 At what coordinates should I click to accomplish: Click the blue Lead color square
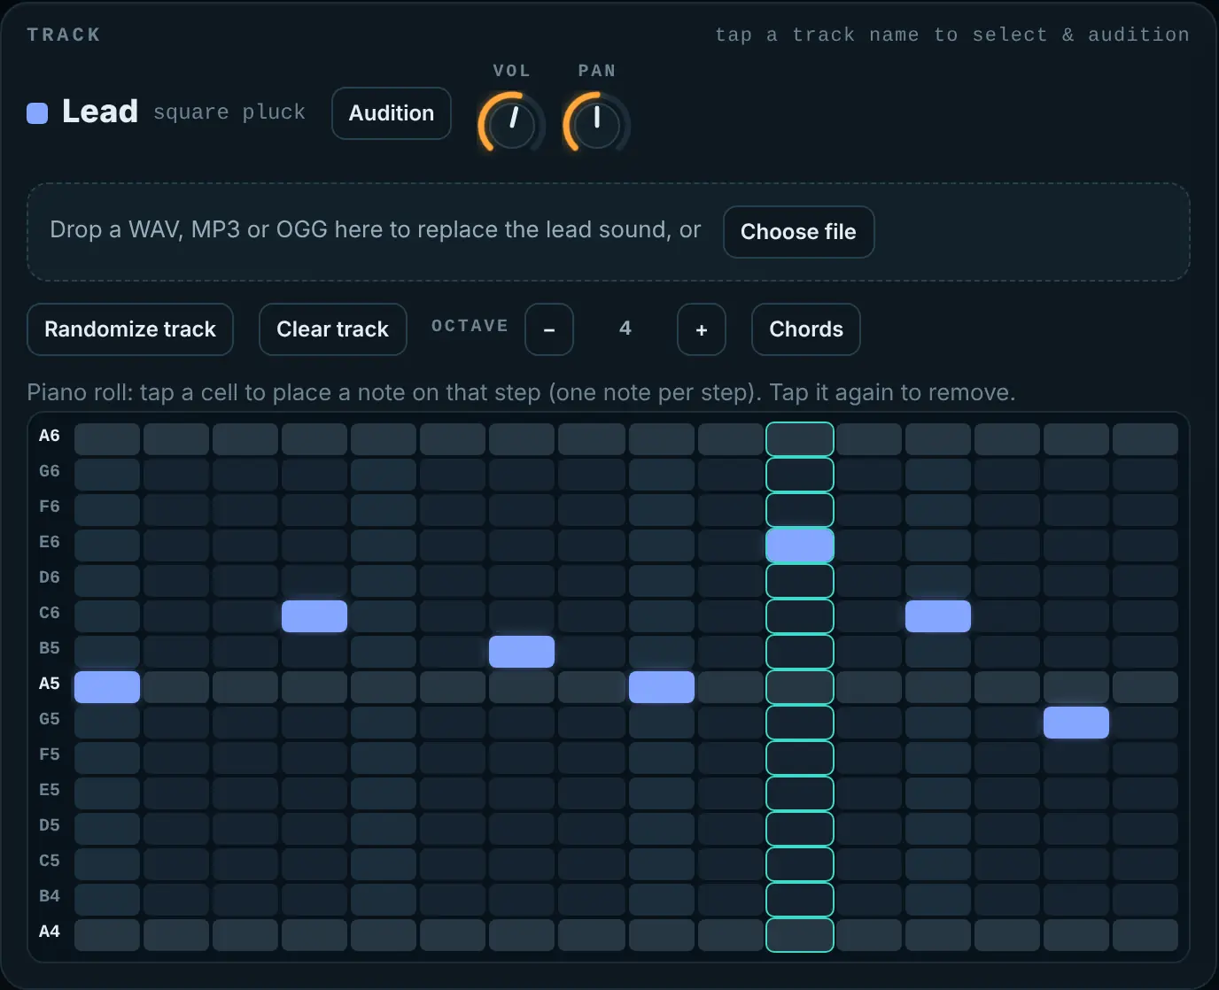tap(37, 113)
